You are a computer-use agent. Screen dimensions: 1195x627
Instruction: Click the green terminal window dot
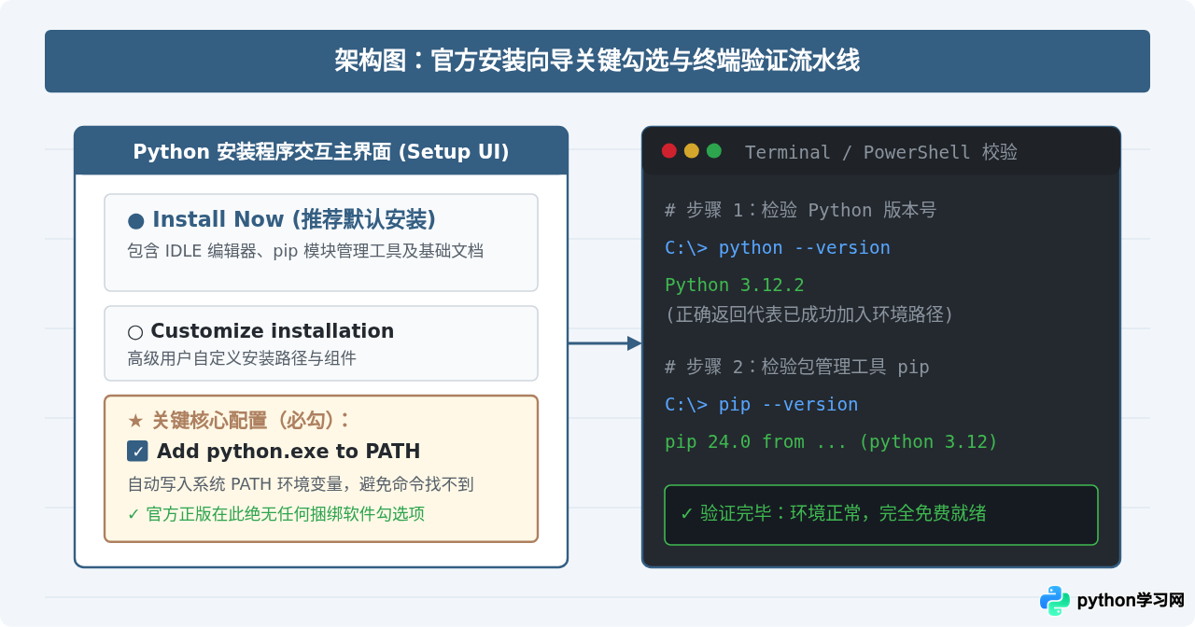click(714, 151)
